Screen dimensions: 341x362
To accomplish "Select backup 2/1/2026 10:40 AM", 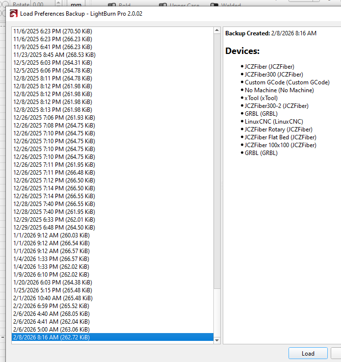I will (112, 298).
